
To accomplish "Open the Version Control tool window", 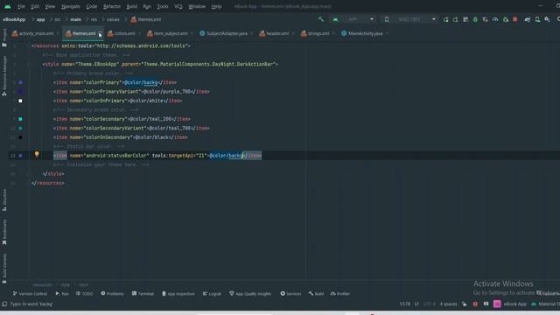I will (x=30, y=294).
